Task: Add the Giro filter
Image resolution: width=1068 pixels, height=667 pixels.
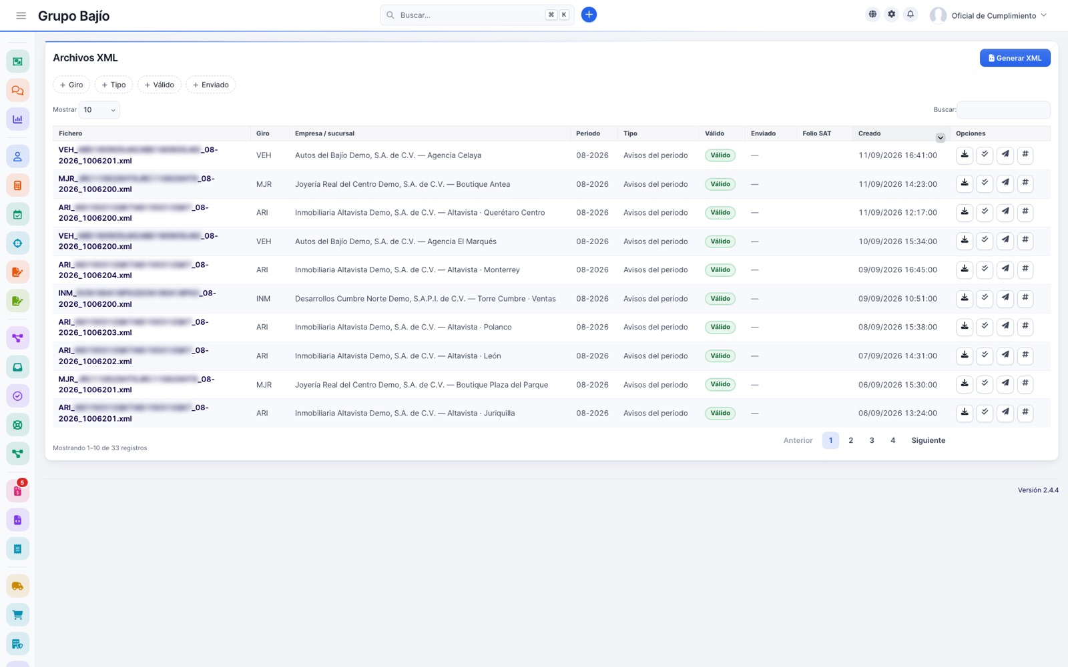Action: (71, 85)
